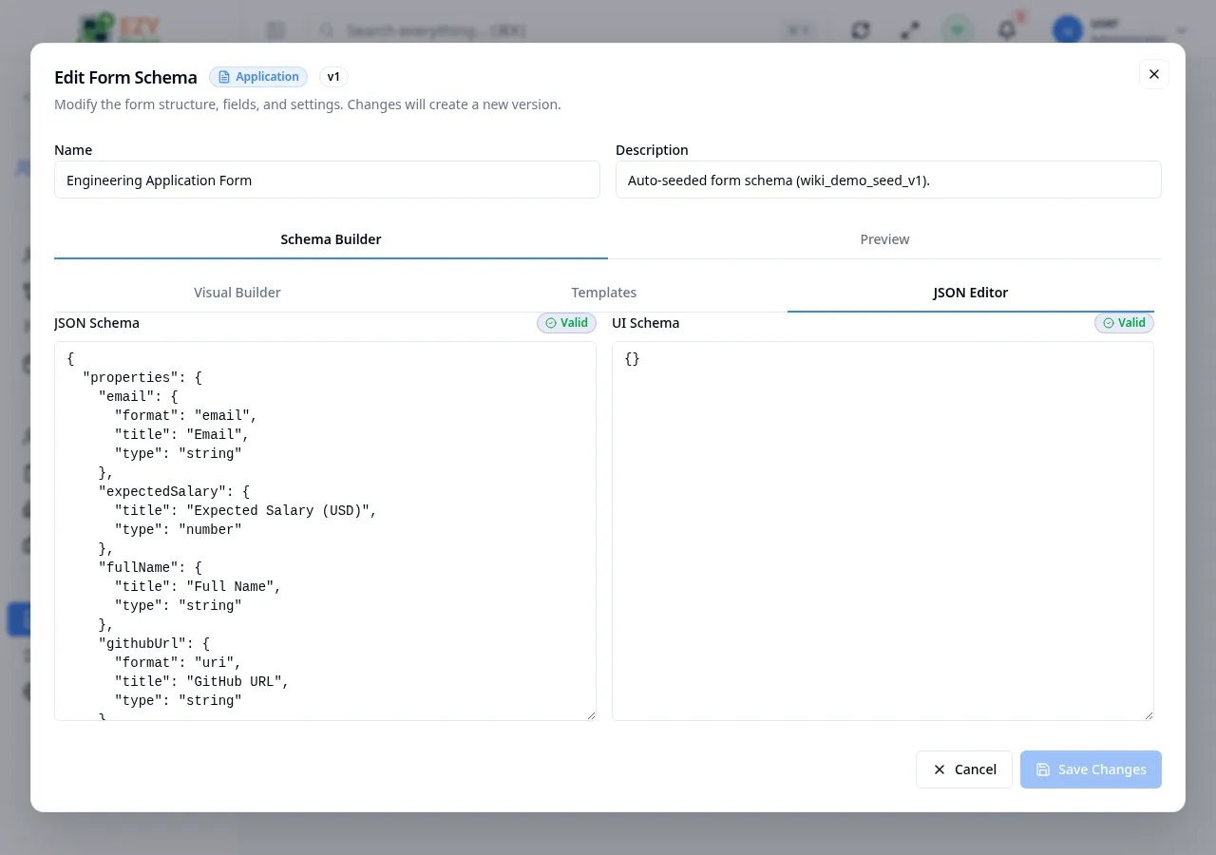Screen dimensions: 1216x855
Task: Close the Edit Form Schema dialog
Action: coord(1154,74)
